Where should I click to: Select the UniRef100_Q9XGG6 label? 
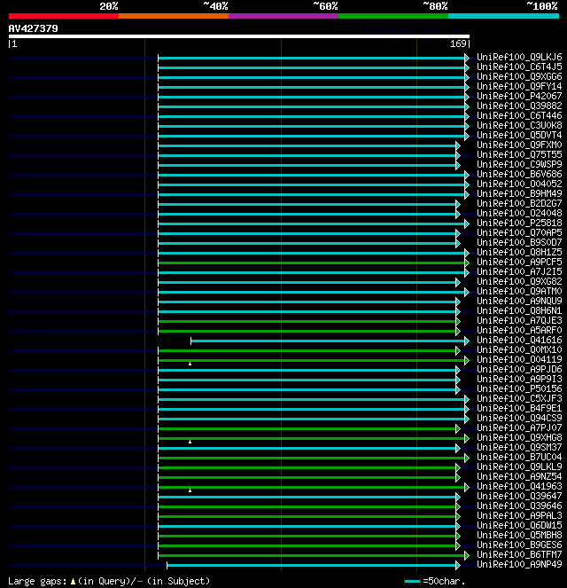click(519, 76)
